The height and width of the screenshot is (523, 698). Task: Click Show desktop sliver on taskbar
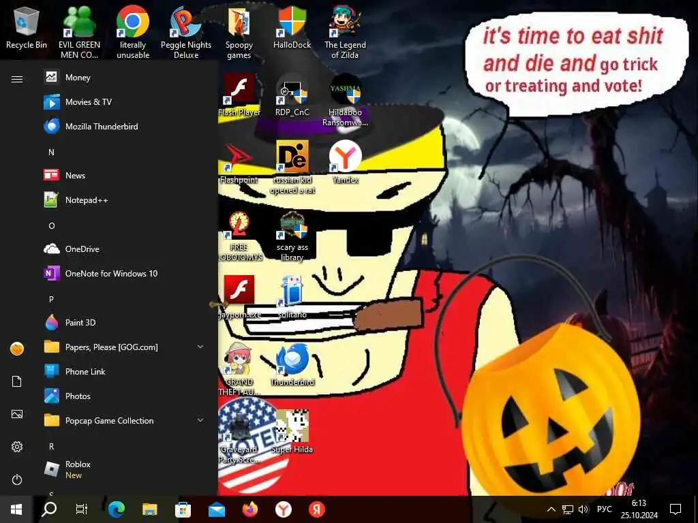(x=696, y=509)
